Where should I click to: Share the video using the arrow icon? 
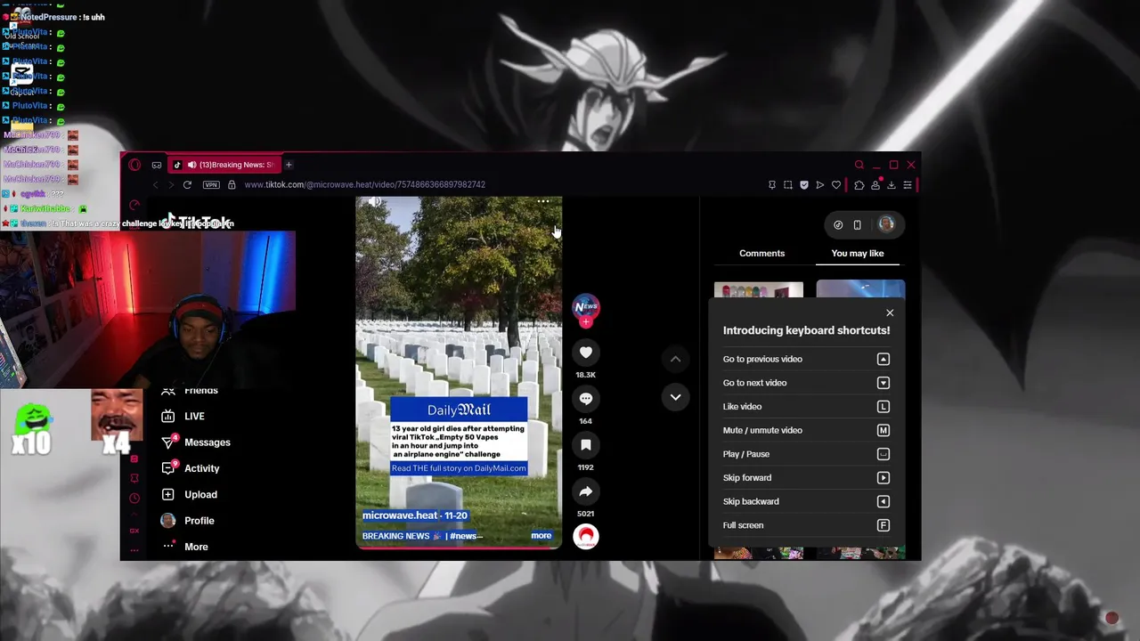tap(585, 491)
